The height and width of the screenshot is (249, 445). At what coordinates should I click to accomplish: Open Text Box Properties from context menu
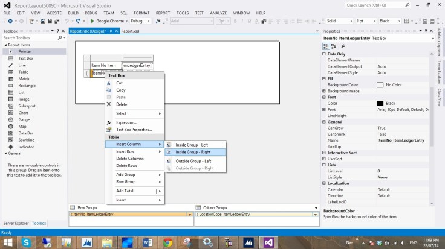click(x=134, y=130)
